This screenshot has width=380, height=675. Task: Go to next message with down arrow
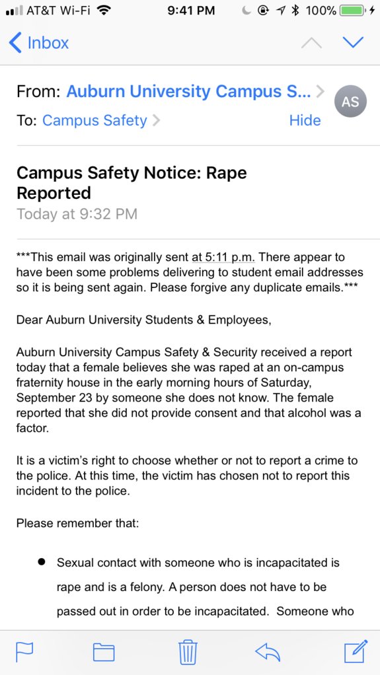tap(353, 42)
